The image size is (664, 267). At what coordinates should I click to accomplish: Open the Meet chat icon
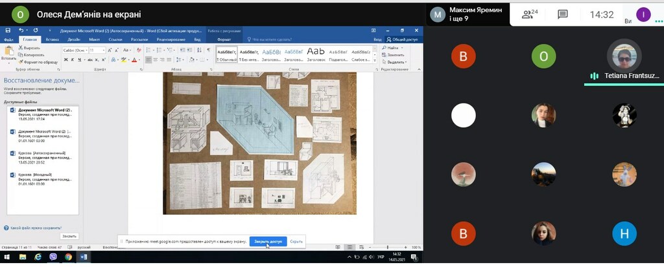(562, 14)
